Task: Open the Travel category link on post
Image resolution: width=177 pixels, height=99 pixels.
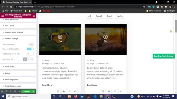Action: 92,60
